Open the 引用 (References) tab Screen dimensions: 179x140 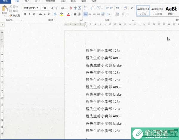tap(63, 1)
